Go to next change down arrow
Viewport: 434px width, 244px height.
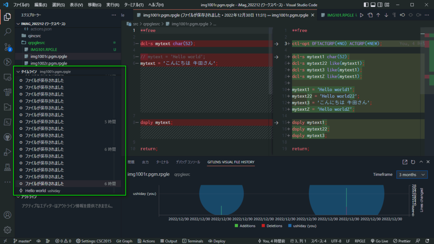click(x=386, y=15)
